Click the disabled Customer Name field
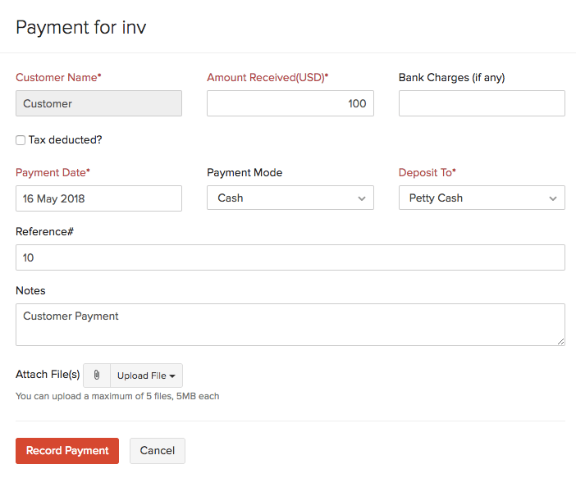The width and height of the screenshot is (576, 478). point(98,103)
